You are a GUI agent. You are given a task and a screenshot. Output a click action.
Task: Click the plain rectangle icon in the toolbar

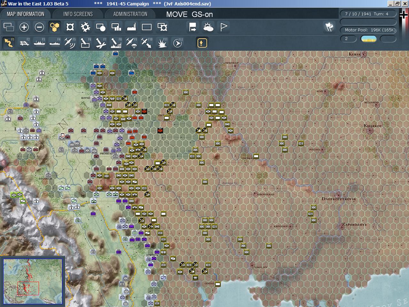pos(147,27)
